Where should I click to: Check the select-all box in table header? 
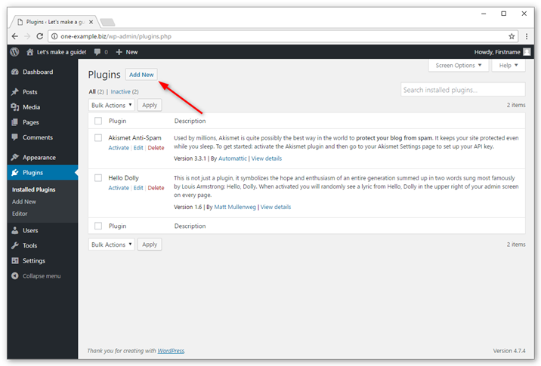pos(98,121)
